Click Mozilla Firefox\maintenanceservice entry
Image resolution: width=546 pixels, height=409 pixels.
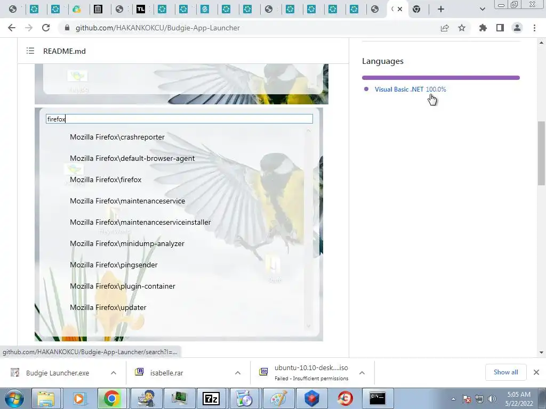pyautogui.click(x=127, y=201)
